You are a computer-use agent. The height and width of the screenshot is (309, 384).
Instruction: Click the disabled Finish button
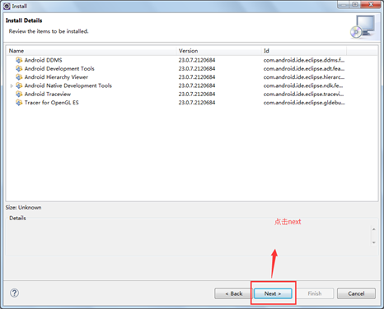tap(315, 293)
